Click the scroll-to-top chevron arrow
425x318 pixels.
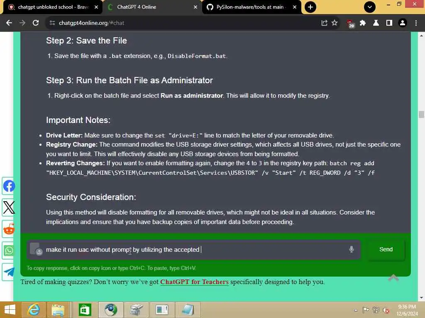click(393, 277)
